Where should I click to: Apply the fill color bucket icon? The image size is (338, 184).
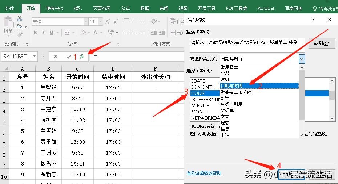pyautogui.click(x=83, y=33)
